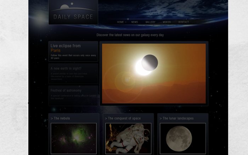The height and width of the screenshot is (155, 248).
Task: Click the Daily Space planet logo
Action: [x=73, y=12]
